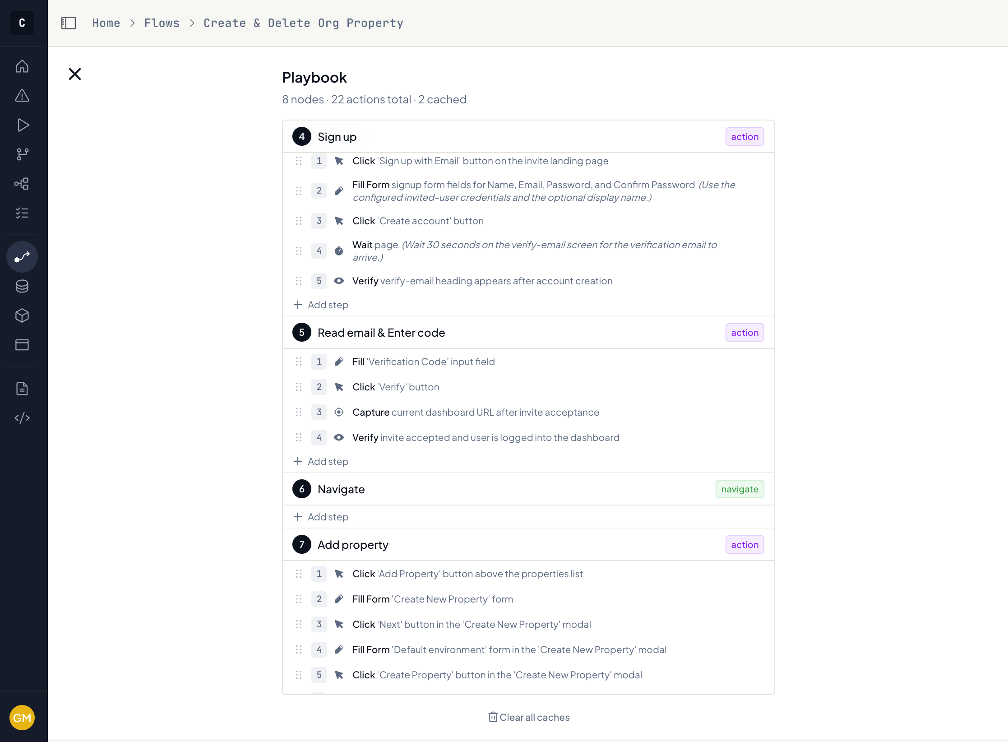1008x742 pixels.
Task: Click step number 5 badge of verify-email heading
Action: (x=319, y=281)
